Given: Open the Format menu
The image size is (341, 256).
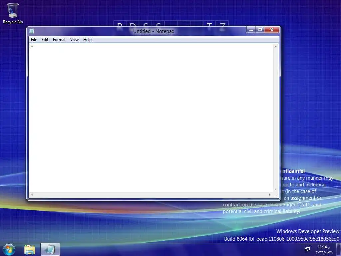Looking at the screenshot, I should pyautogui.click(x=59, y=40).
